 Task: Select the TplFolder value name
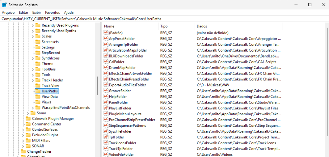coord(116,137)
